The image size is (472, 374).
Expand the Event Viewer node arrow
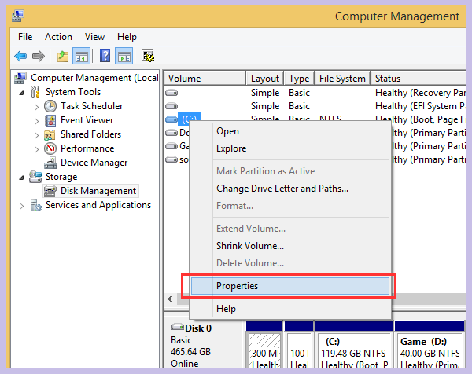coord(36,121)
